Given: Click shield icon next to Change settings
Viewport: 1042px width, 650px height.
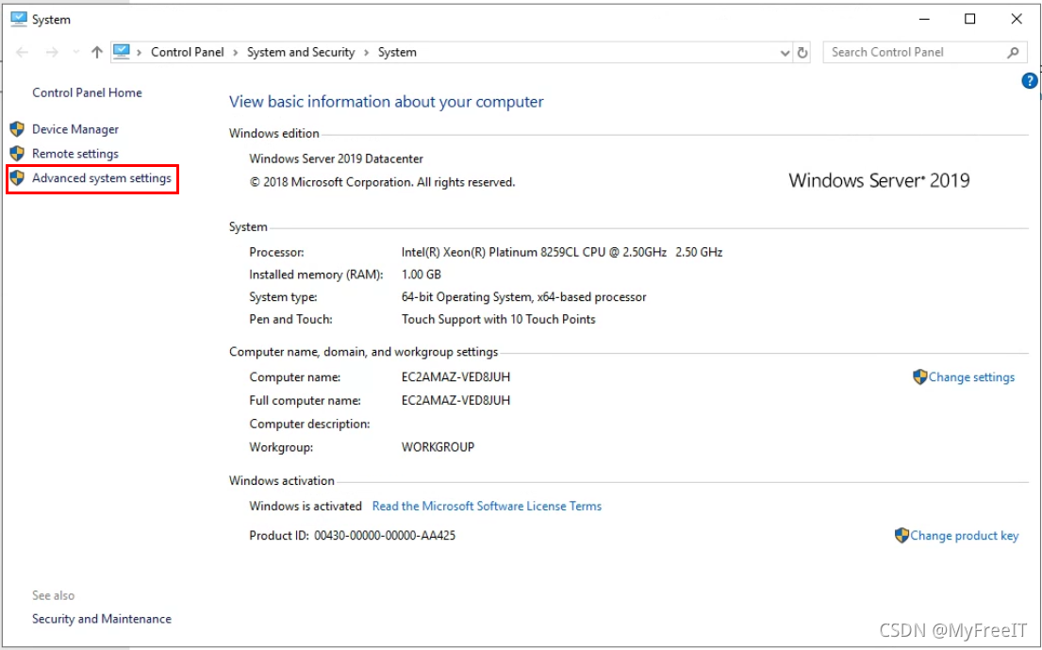Looking at the screenshot, I should (x=919, y=376).
